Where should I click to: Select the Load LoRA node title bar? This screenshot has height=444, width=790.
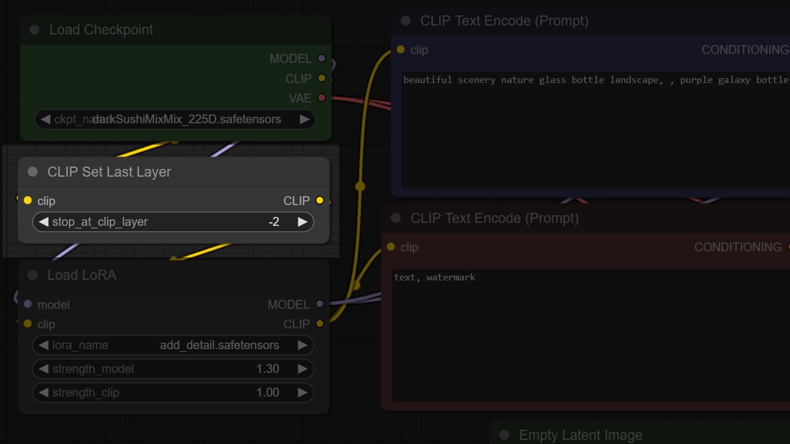tap(173, 275)
